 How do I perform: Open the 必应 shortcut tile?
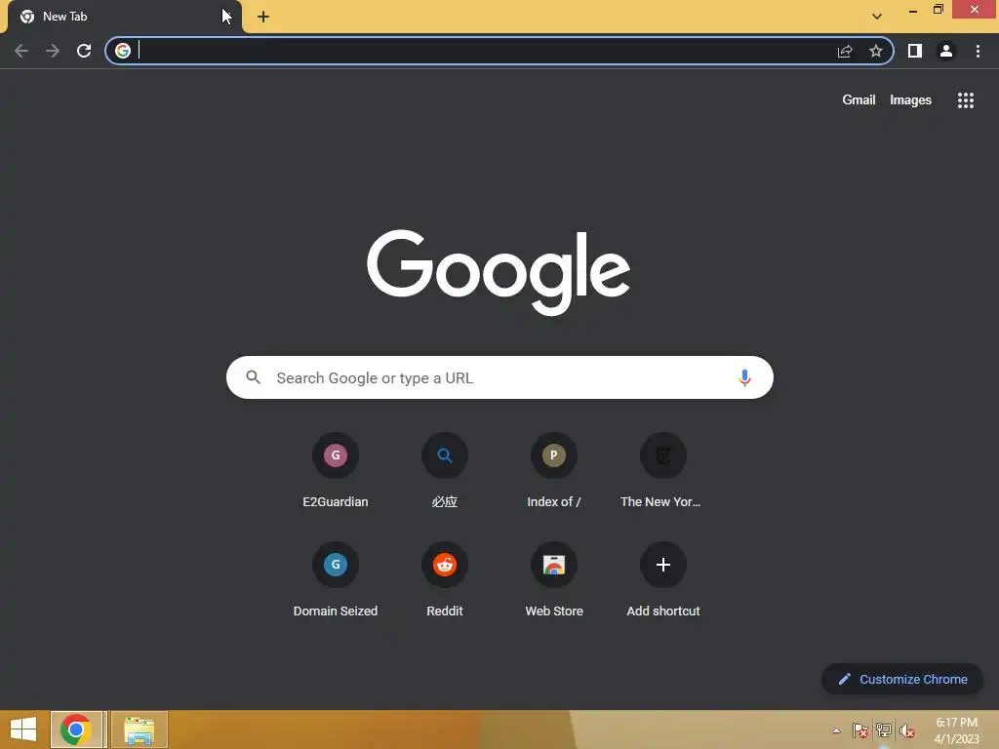point(445,470)
